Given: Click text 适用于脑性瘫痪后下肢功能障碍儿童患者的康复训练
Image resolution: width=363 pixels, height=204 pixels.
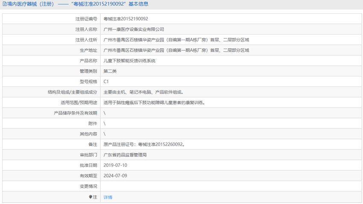Looking at the screenshot, I should point(153,102).
